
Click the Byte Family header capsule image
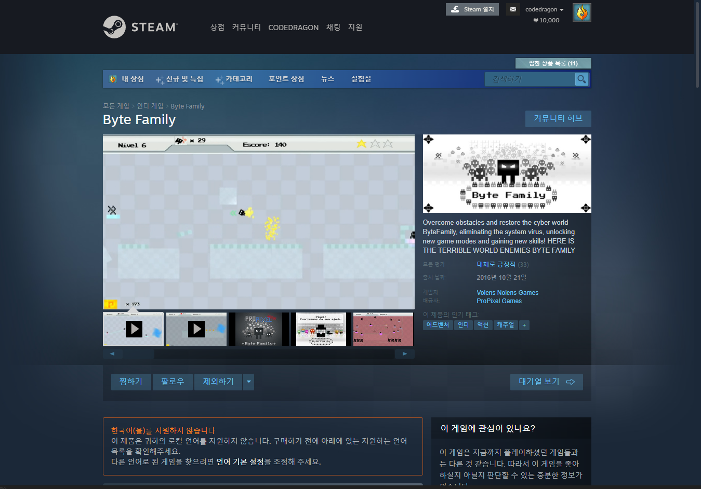(x=507, y=174)
